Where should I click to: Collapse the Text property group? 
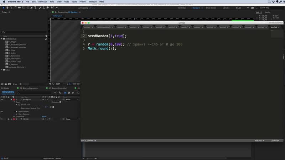click(x=14, y=102)
